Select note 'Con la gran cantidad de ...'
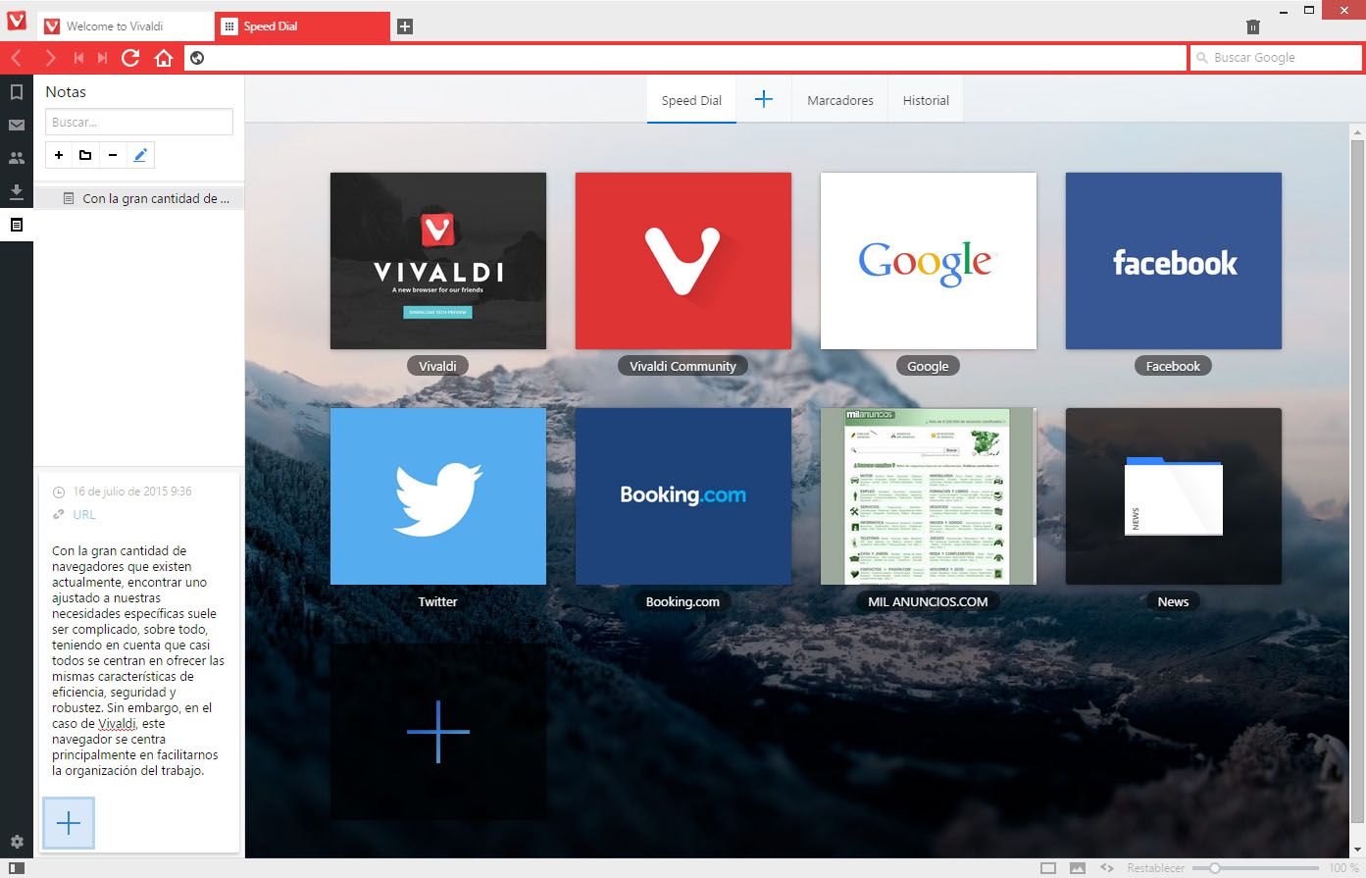The width and height of the screenshot is (1366, 878). pyautogui.click(x=139, y=198)
